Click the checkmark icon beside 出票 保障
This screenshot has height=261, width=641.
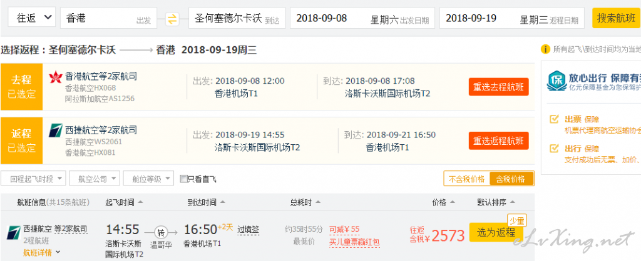coord(555,119)
